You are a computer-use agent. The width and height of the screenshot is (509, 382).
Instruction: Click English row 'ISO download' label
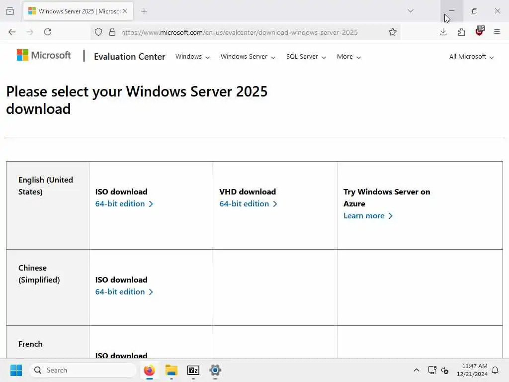(x=121, y=191)
